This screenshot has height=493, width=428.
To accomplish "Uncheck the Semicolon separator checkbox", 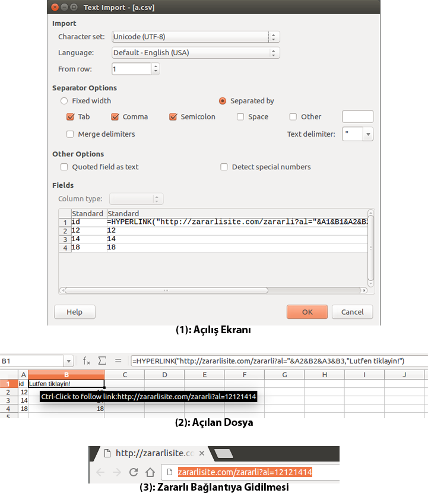I will (173, 117).
